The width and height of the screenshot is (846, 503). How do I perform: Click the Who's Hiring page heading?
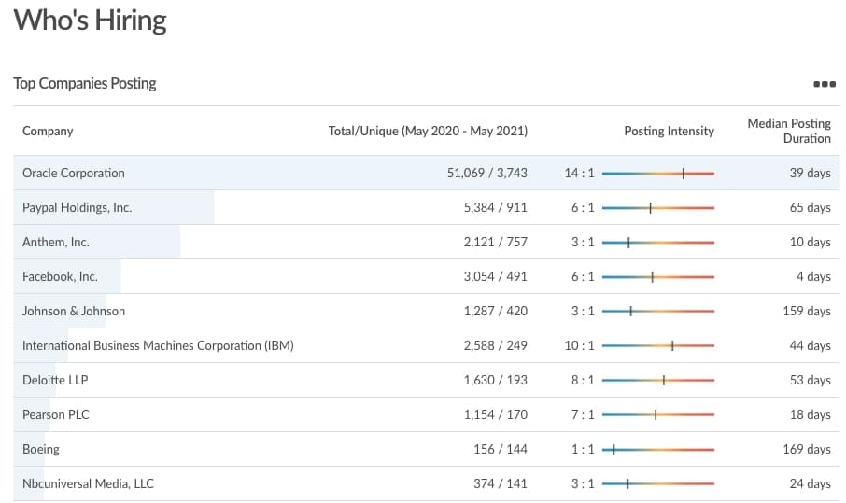[90, 21]
